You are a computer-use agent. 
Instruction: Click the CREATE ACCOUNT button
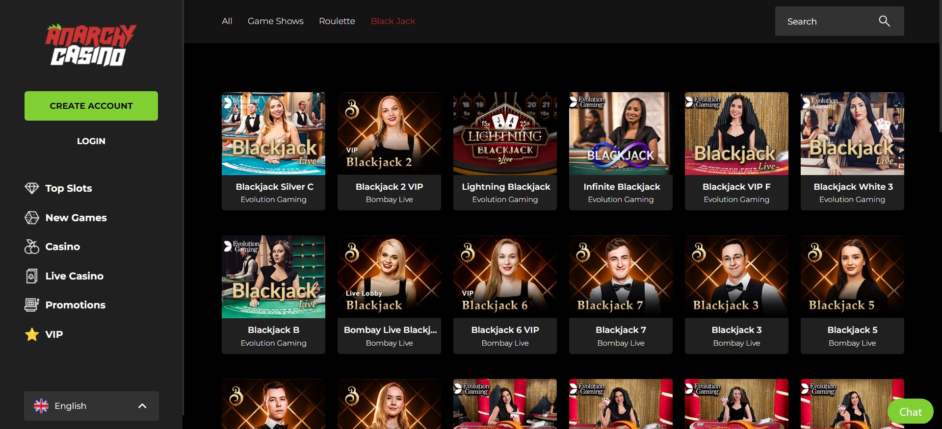pos(91,106)
